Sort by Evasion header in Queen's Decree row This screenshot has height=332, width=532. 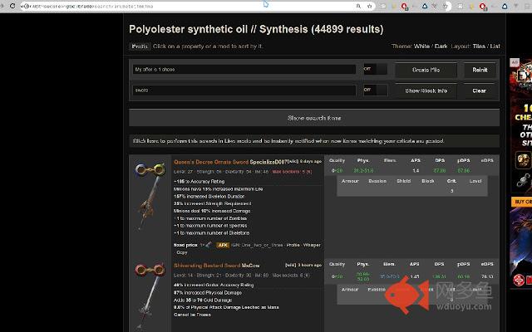[377, 181]
